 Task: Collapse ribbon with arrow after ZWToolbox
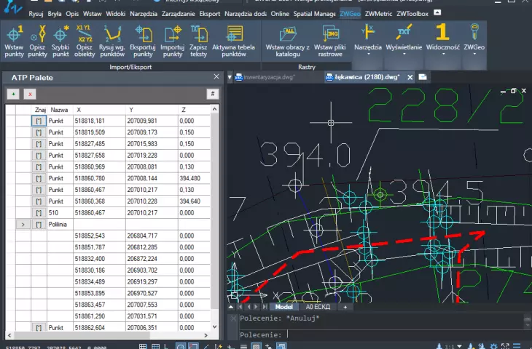(437, 13)
